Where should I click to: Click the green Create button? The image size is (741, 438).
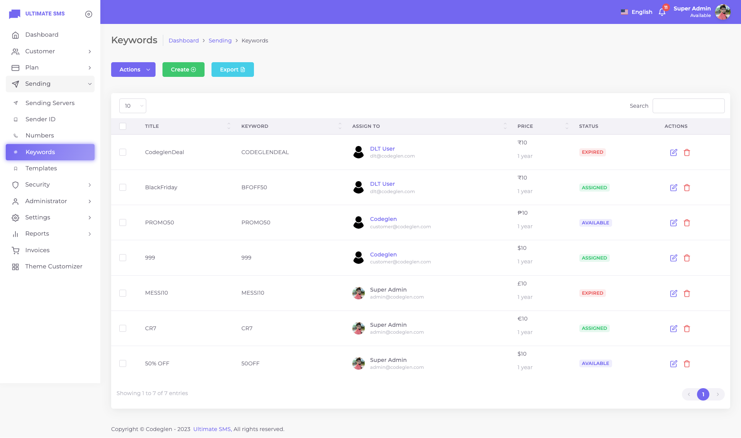(x=183, y=70)
